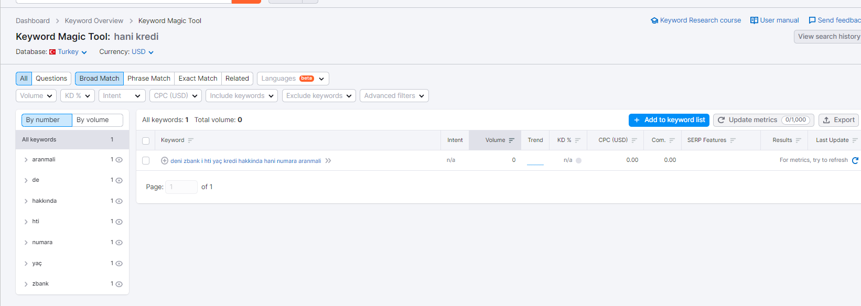Open the CPC (USD) filter dropdown
This screenshot has width=861, height=306.
(176, 96)
